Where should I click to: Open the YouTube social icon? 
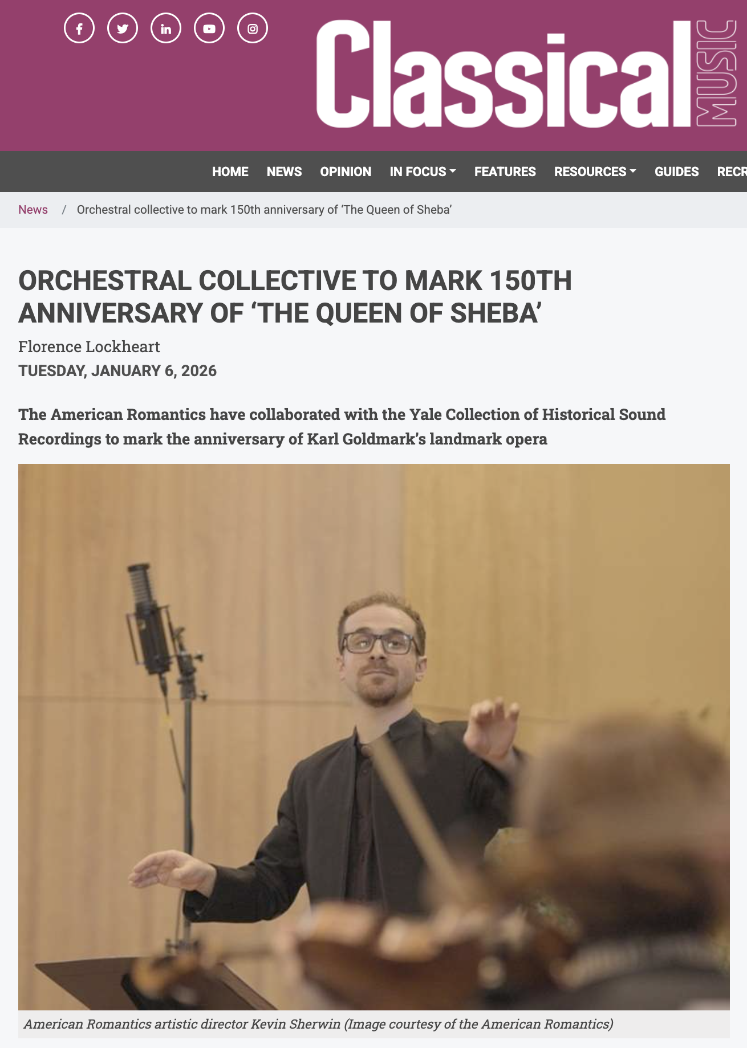coord(209,28)
